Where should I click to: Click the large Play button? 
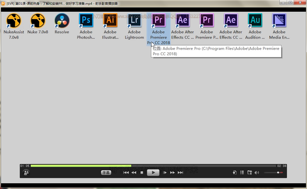click(153, 172)
